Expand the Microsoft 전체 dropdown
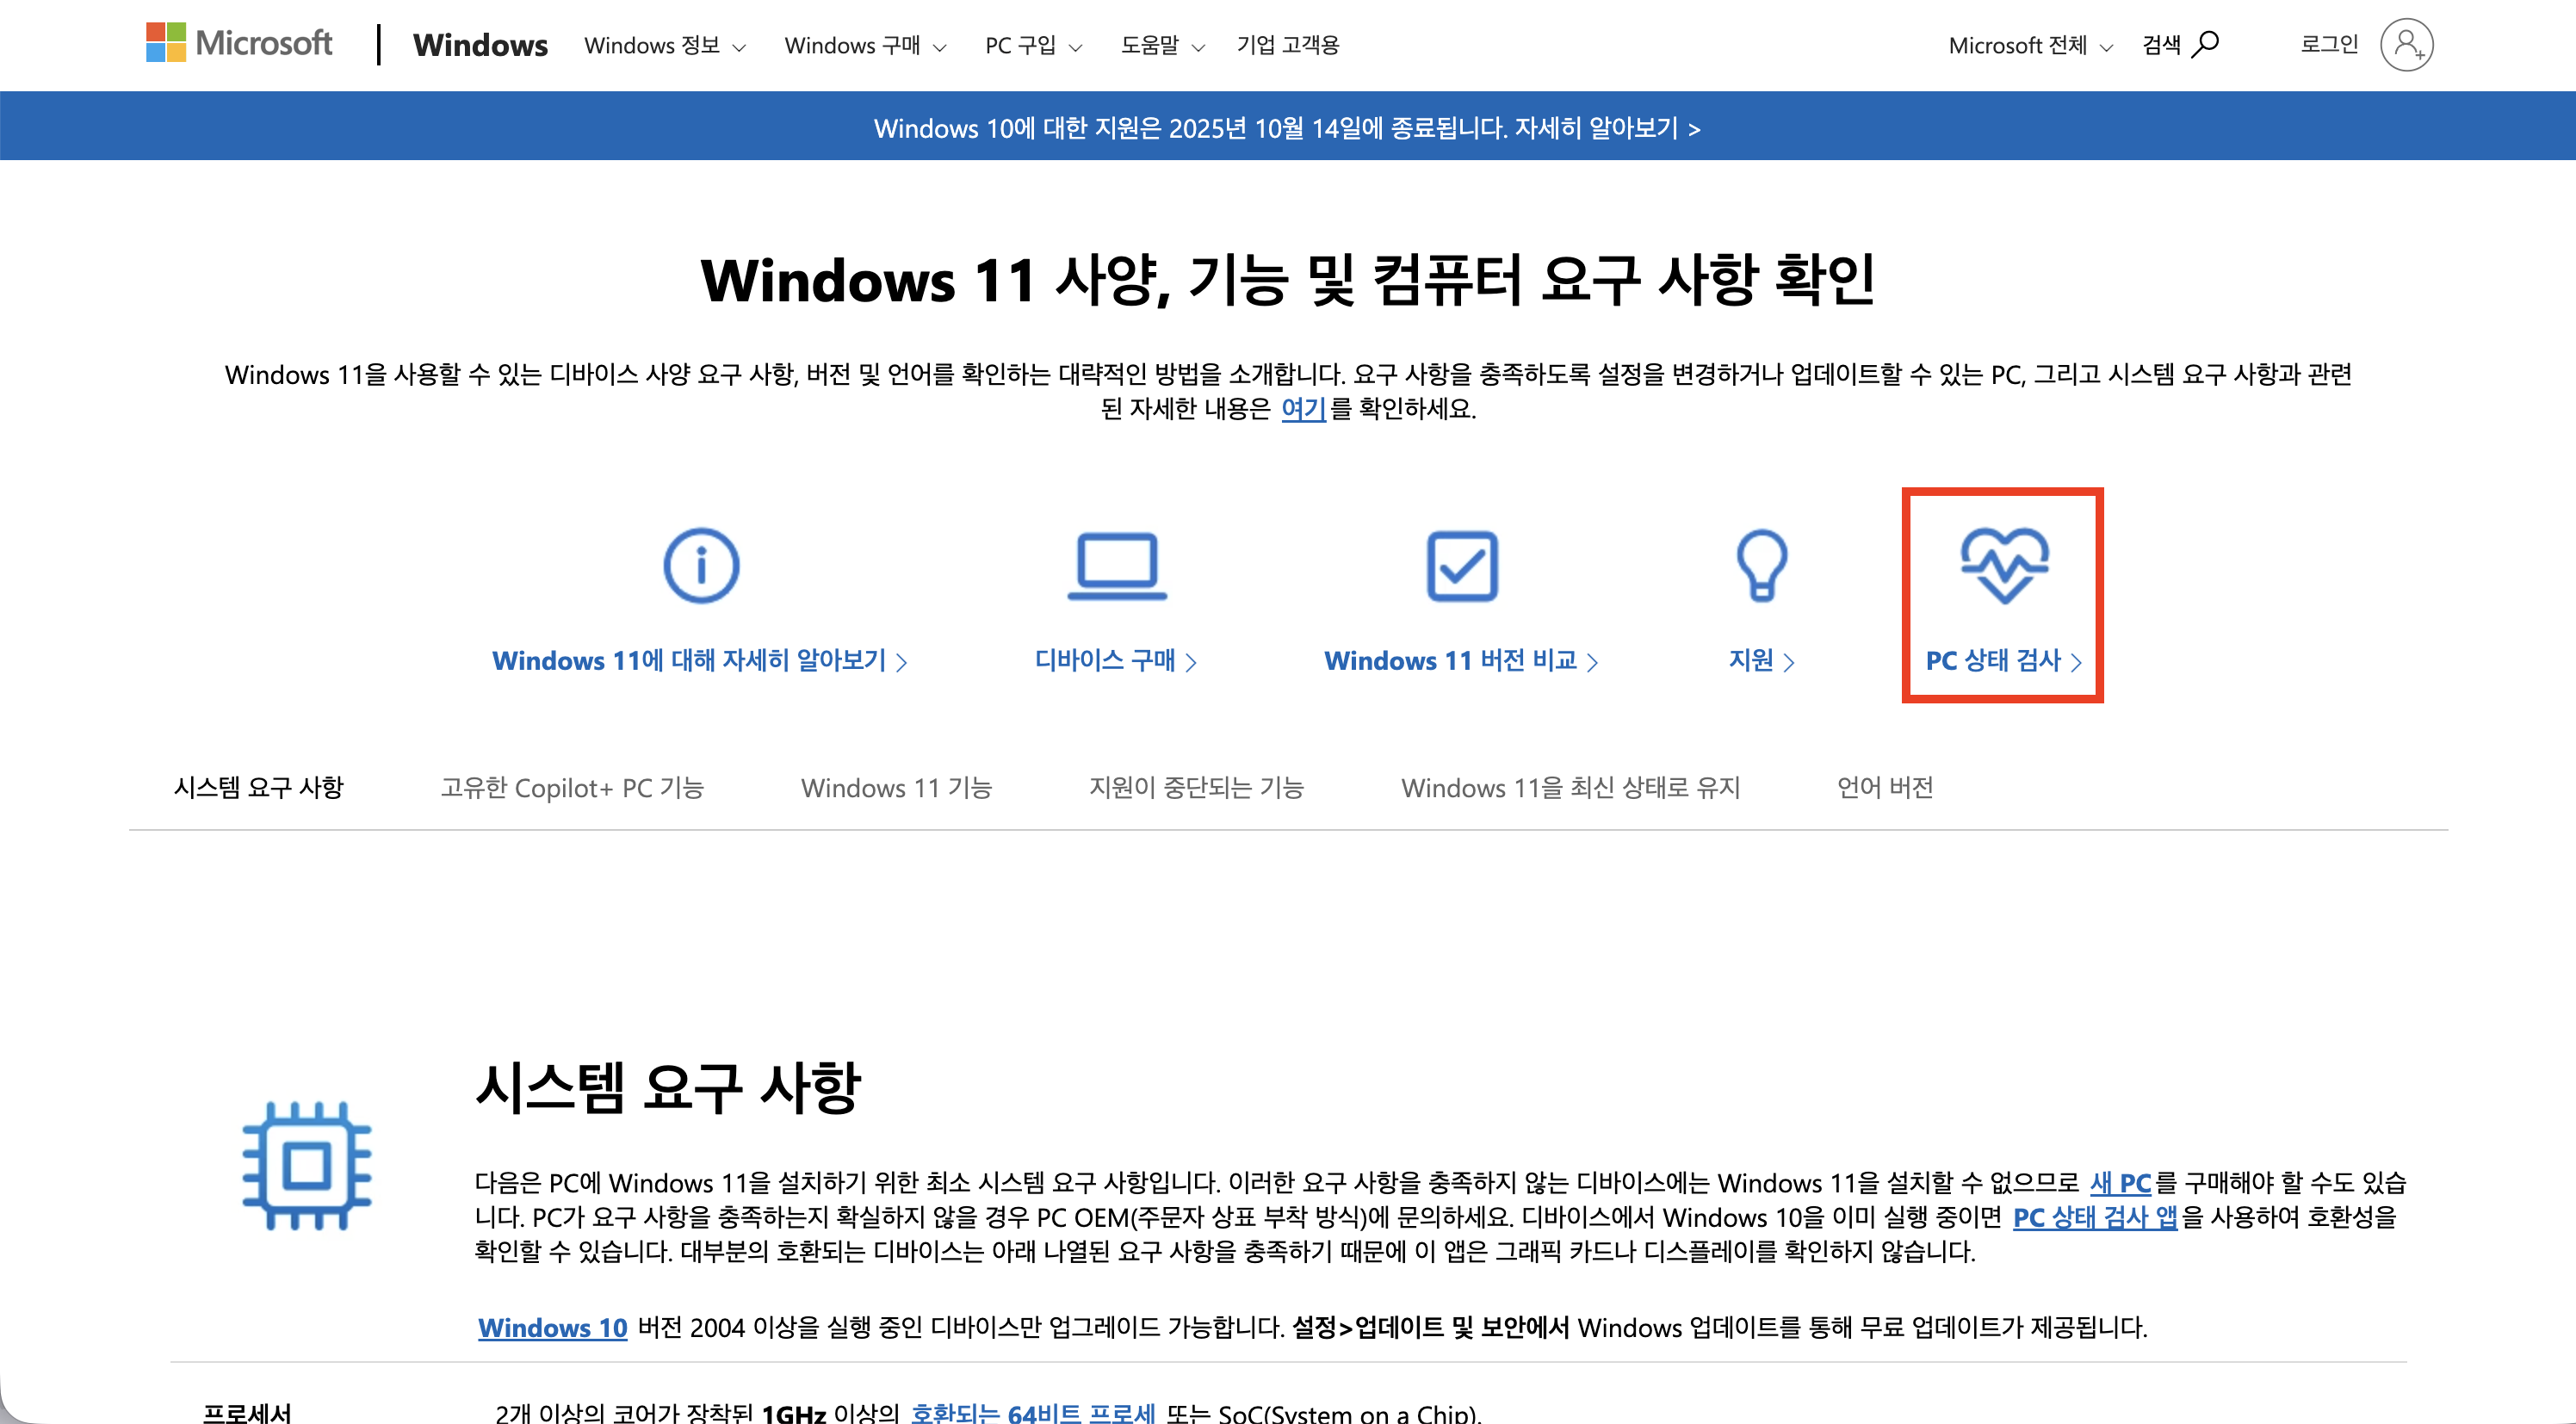This screenshot has width=2576, height=1424. pos(2031,45)
